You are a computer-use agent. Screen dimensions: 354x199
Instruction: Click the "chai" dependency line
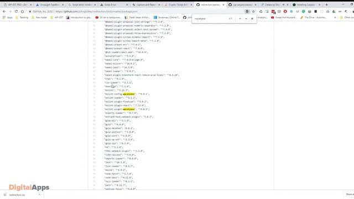(114, 79)
